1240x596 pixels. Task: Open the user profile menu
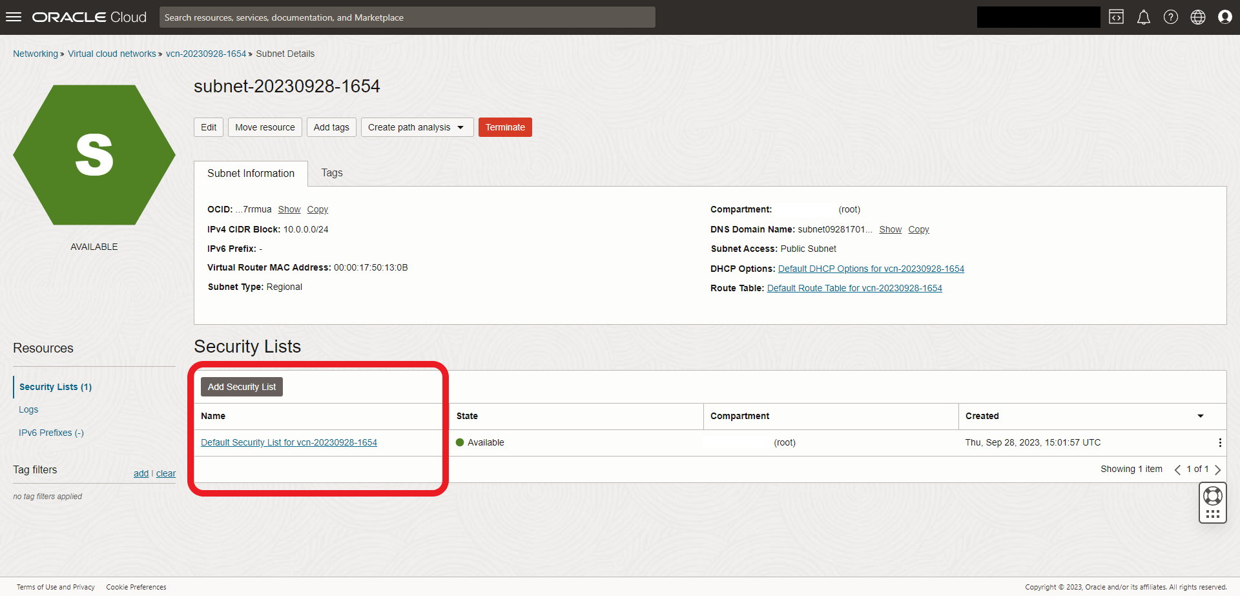[x=1224, y=17]
